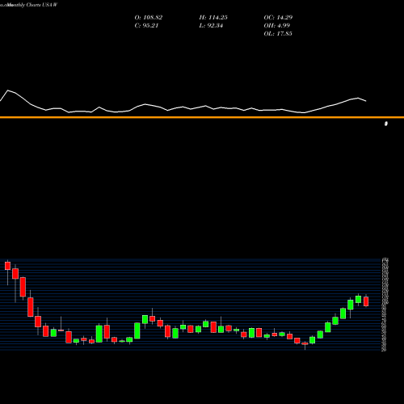
Task: Click the OL: 17.85 reading
Action: pos(278,34)
